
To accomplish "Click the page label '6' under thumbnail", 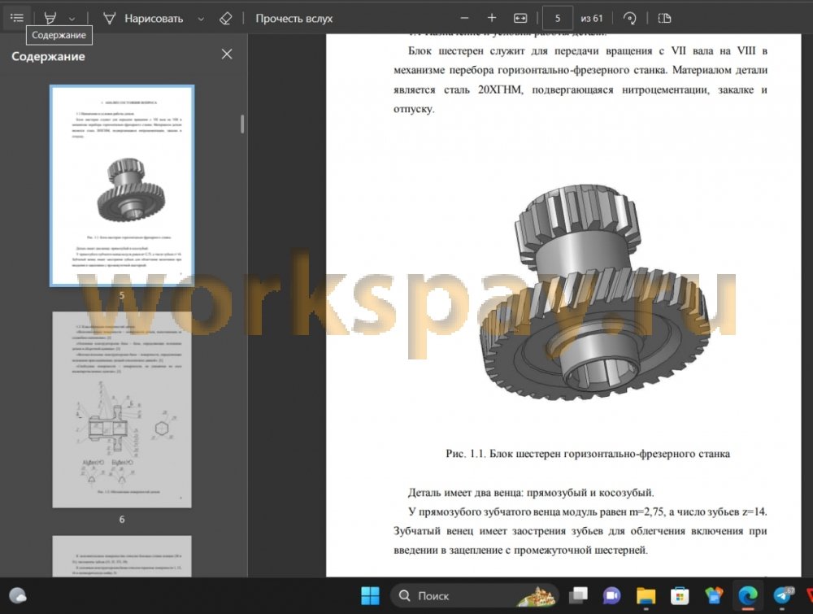I will point(122,520).
